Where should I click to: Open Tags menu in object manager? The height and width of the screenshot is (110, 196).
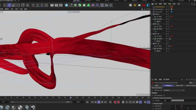[174, 4]
